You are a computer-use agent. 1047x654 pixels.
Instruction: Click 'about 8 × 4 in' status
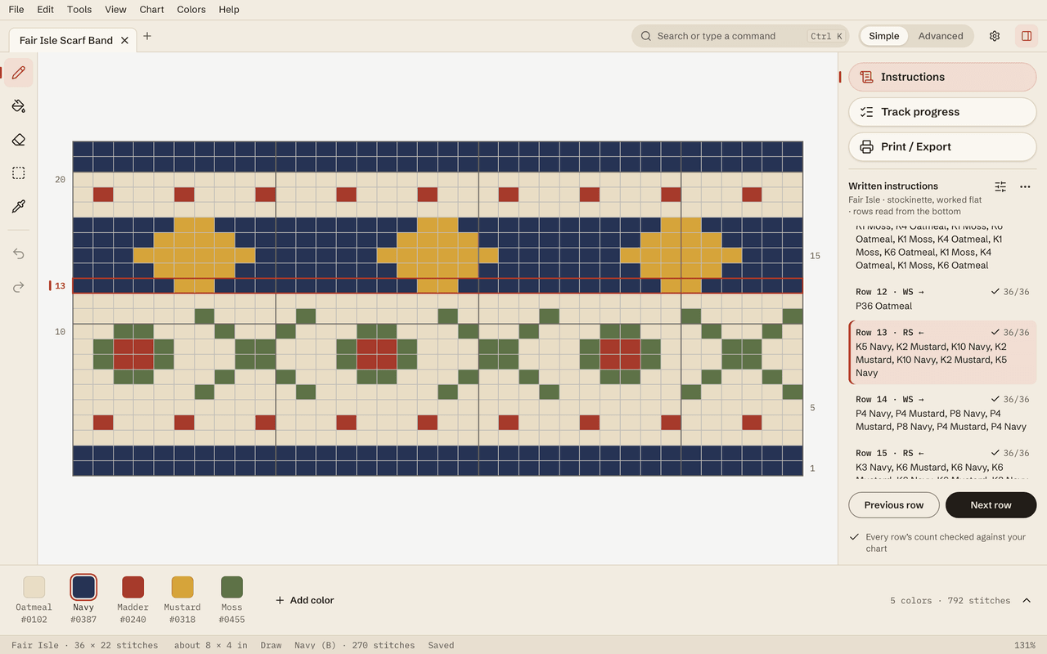tap(210, 645)
